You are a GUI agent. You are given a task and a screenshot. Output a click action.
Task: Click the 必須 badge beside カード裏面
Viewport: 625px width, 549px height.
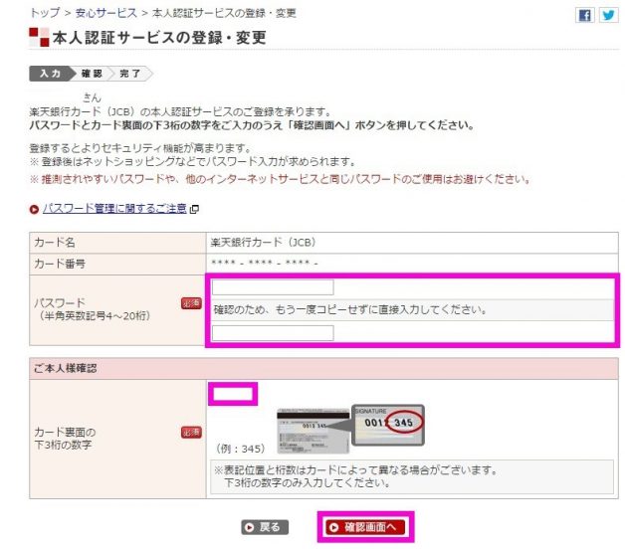191,433
